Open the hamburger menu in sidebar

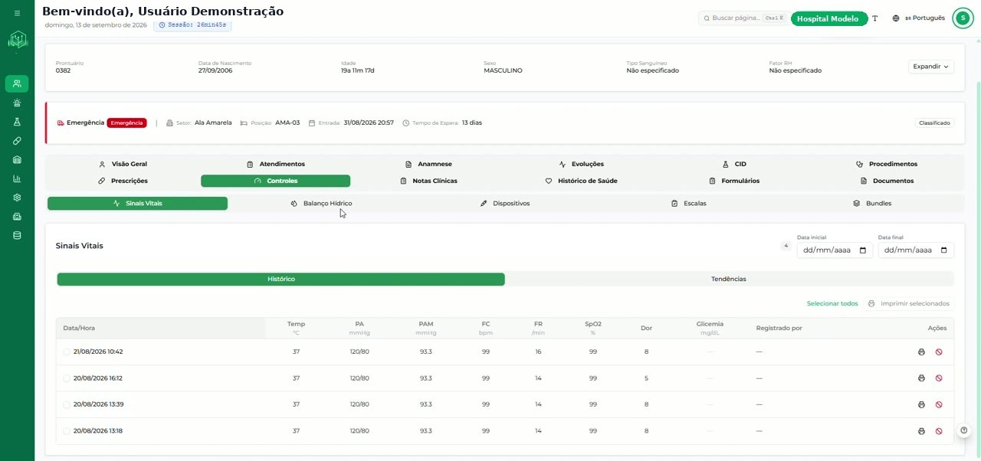17,13
